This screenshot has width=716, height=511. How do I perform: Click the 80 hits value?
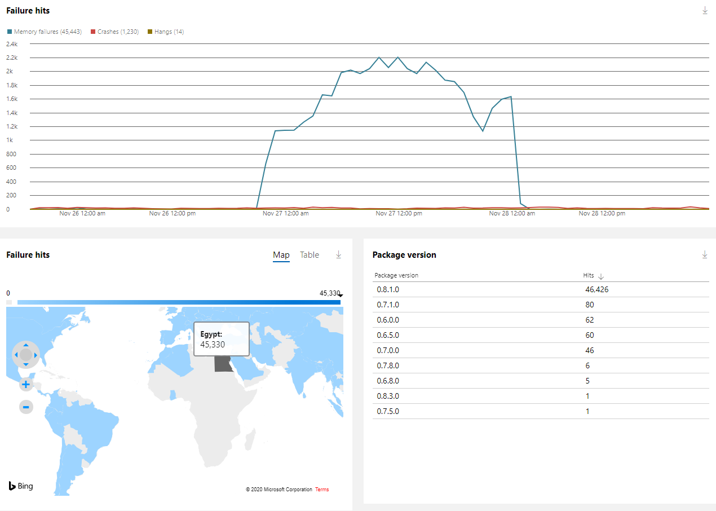coord(590,305)
